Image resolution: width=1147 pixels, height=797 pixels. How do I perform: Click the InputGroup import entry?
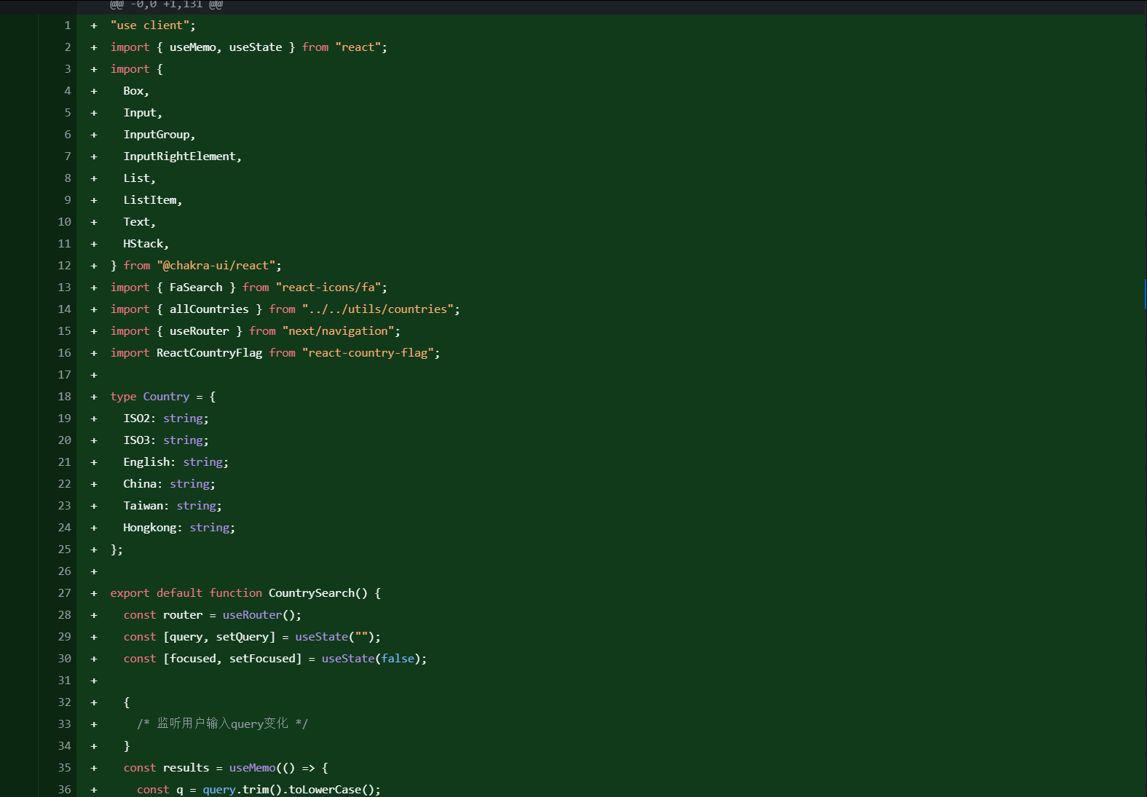point(159,135)
